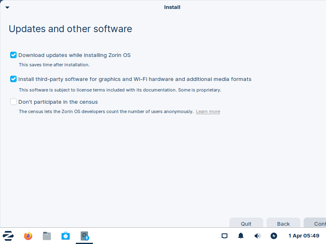
Task: Open the volume control icon
Action: 258,236
